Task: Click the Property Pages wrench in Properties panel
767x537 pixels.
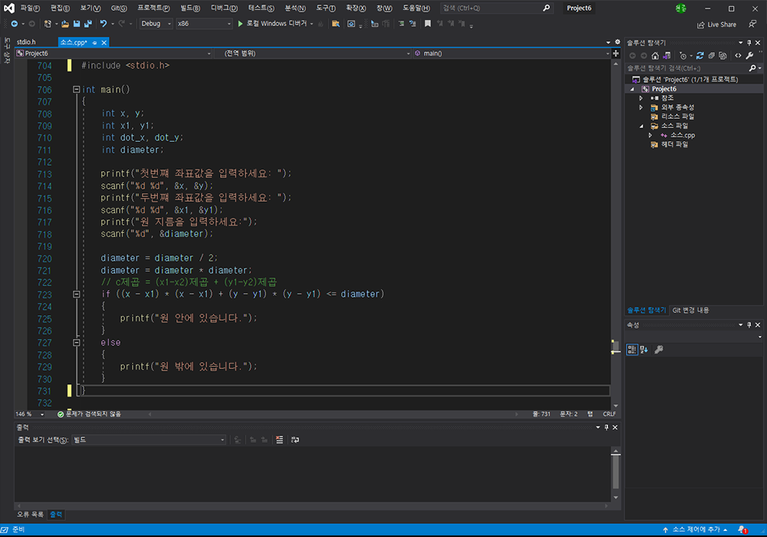Action: (659, 349)
